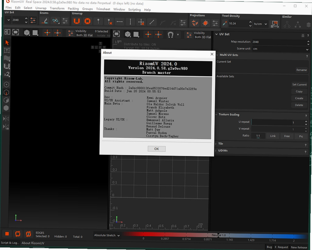
Task: Close the About dialog with X
Action: (212, 54)
